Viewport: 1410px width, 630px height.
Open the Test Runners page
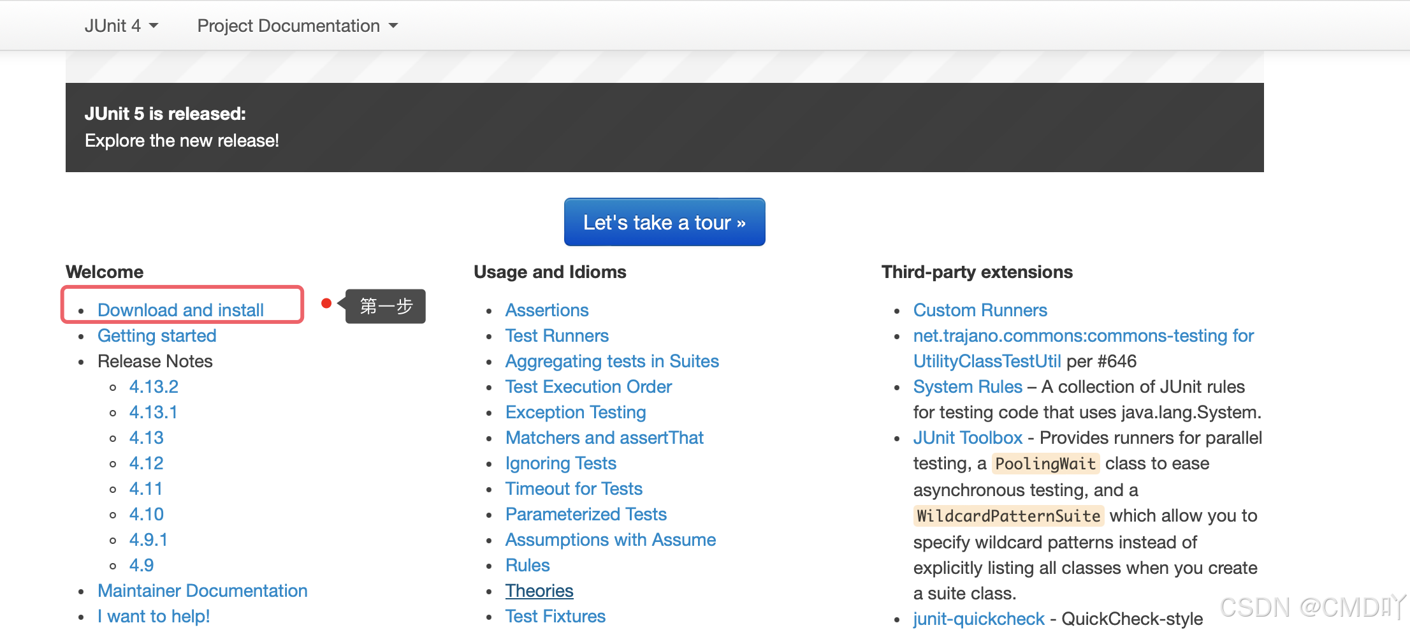coord(557,335)
